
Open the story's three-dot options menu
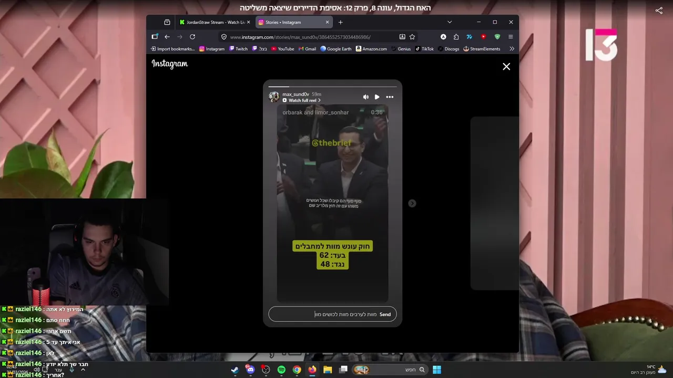click(x=390, y=97)
